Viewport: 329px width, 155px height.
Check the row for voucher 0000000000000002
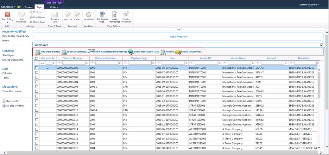click(37, 72)
